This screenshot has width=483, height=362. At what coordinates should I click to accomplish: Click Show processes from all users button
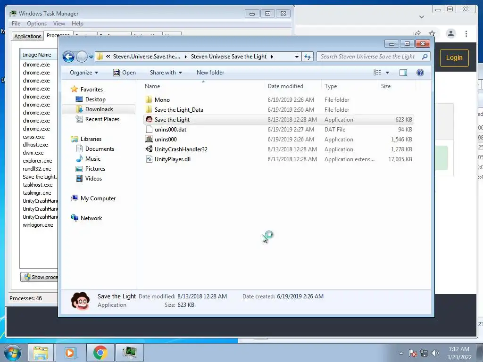coord(39,277)
